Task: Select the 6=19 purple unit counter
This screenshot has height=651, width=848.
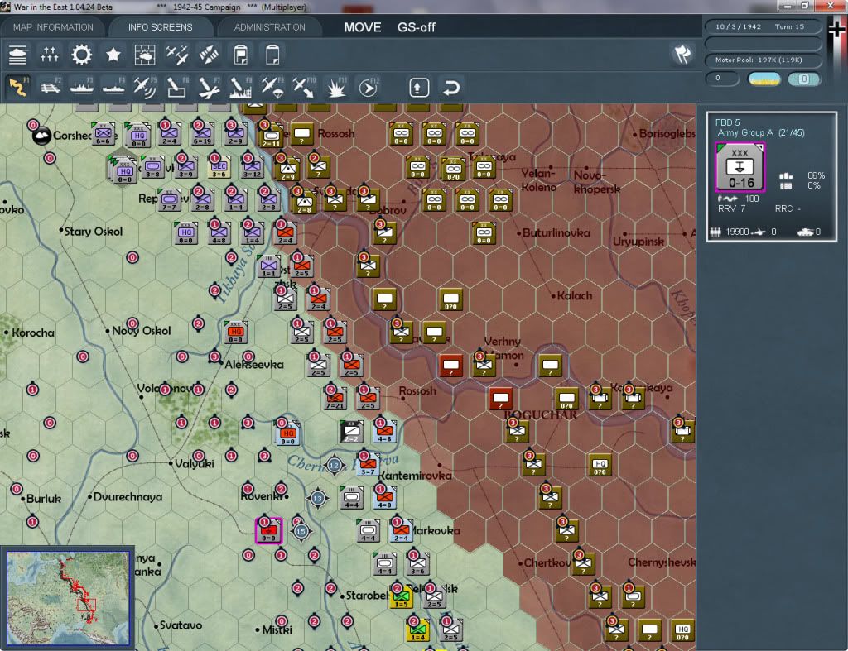Action: click(x=202, y=135)
